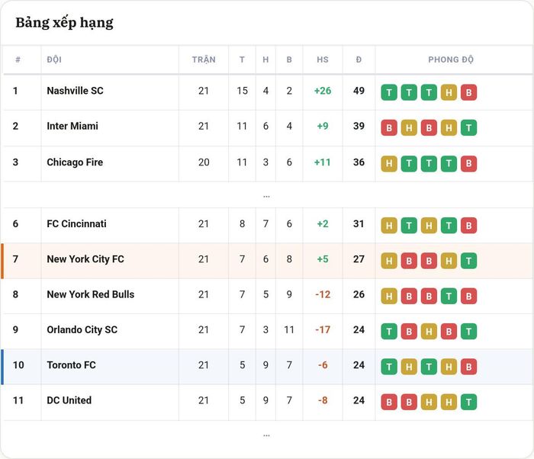Viewport: 534px width, 459px height.
Task: Click Chicago Fire's yellow H form badge
Action: click(x=389, y=163)
